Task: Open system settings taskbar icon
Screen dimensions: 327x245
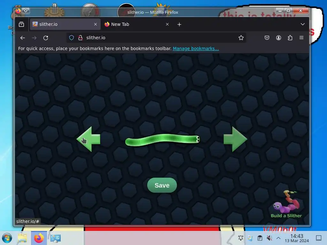Action: click(x=56, y=238)
